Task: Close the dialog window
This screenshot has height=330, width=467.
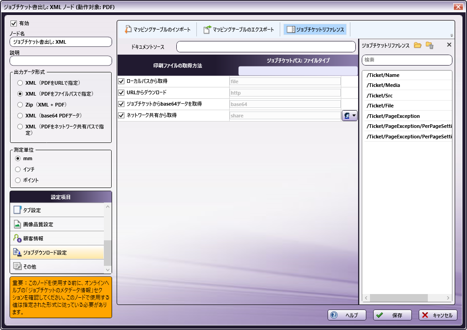Action: click(458, 6)
